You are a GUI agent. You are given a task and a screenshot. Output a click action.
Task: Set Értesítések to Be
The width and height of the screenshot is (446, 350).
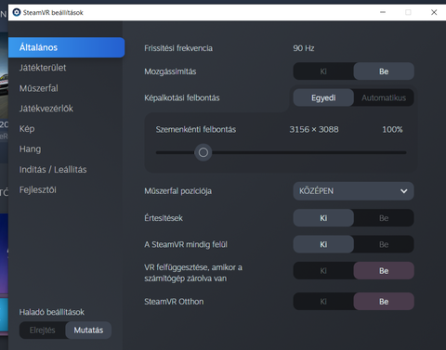(384, 218)
